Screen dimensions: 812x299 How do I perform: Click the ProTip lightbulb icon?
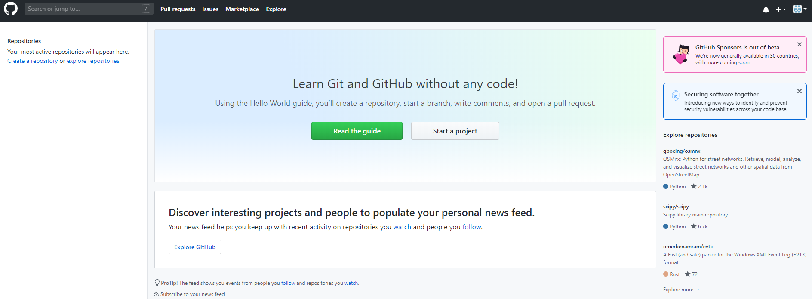click(157, 283)
